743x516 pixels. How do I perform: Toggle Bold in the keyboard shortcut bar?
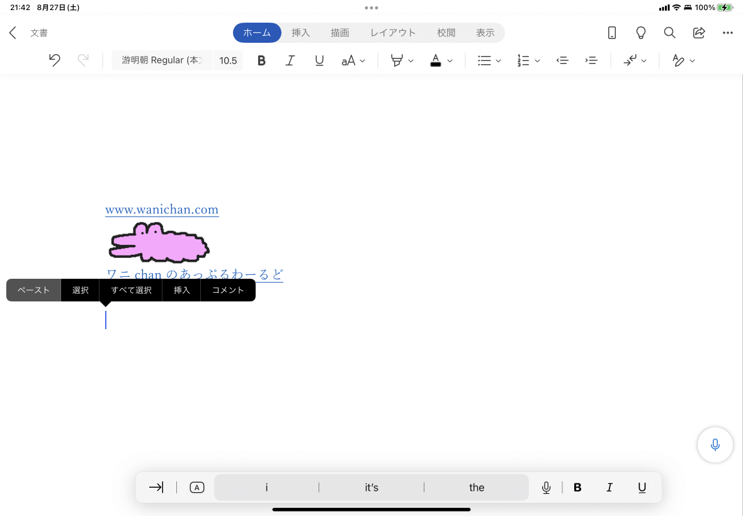click(x=577, y=487)
